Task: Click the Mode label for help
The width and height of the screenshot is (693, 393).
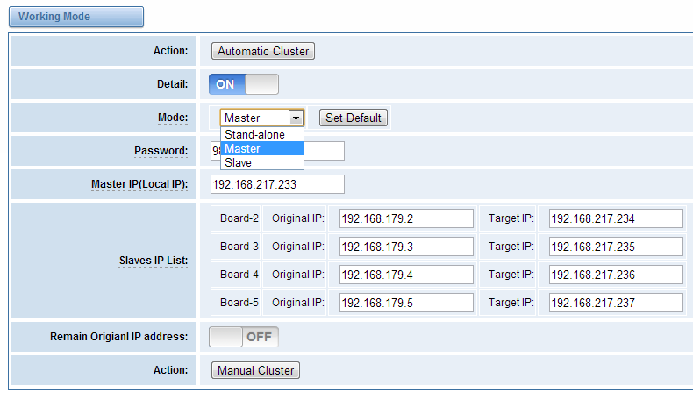Action: click(x=173, y=118)
